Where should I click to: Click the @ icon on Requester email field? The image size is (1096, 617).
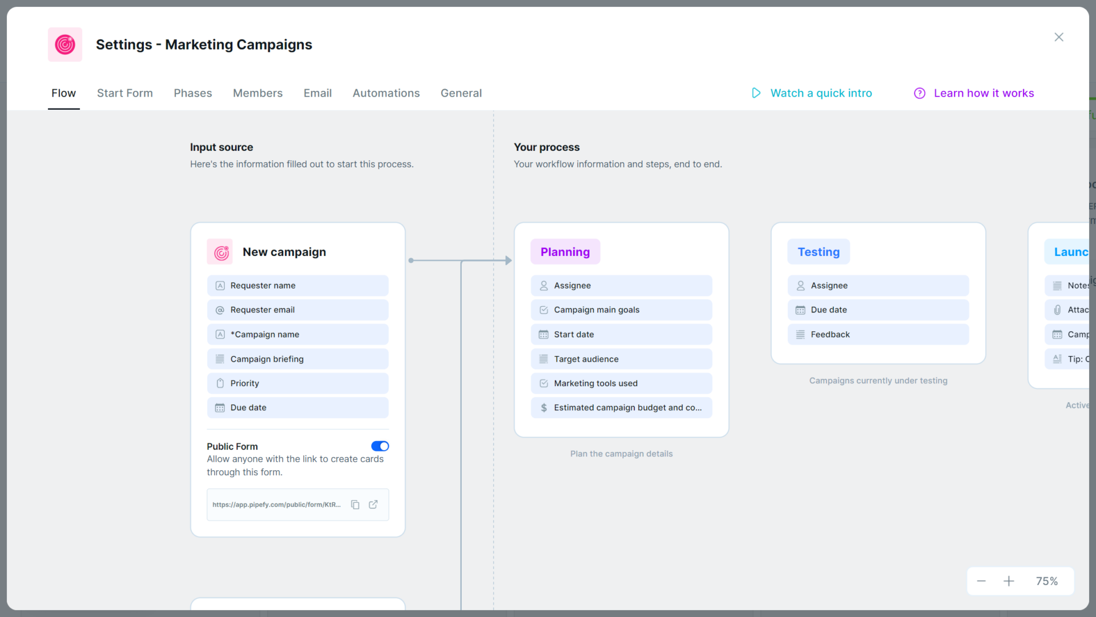pyautogui.click(x=220, y=310)
